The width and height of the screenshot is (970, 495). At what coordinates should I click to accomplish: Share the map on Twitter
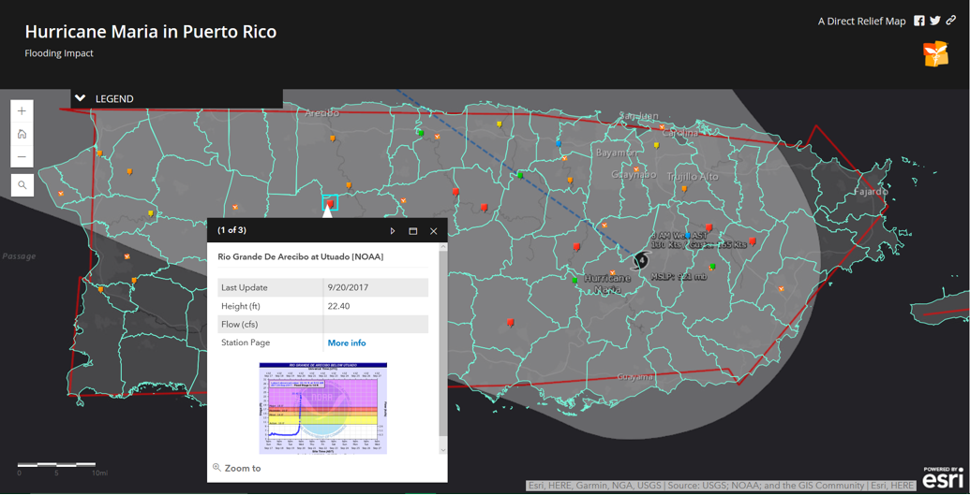point(935,21)
